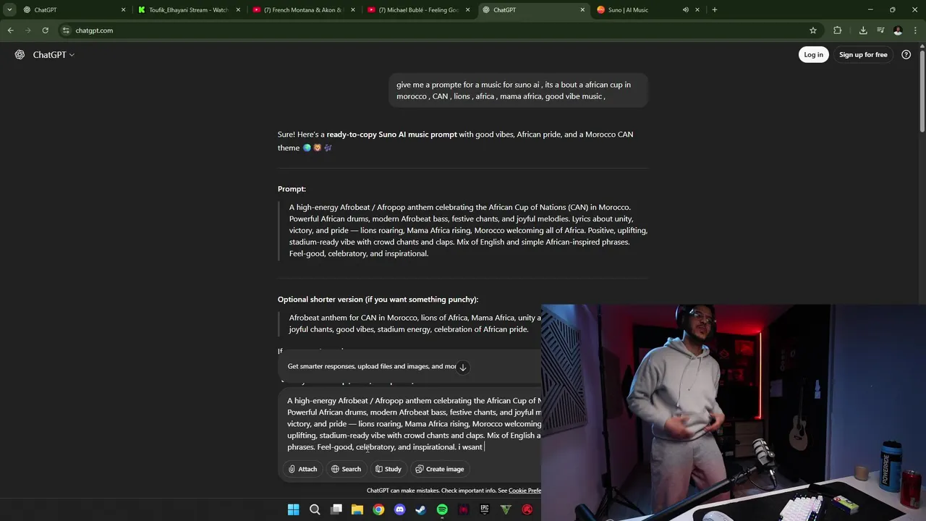Image resolution: width=926 pixels, height=521 pixels.
Task: Click 'Optional shorter version' heading
Action: click(x=378, y=300)
